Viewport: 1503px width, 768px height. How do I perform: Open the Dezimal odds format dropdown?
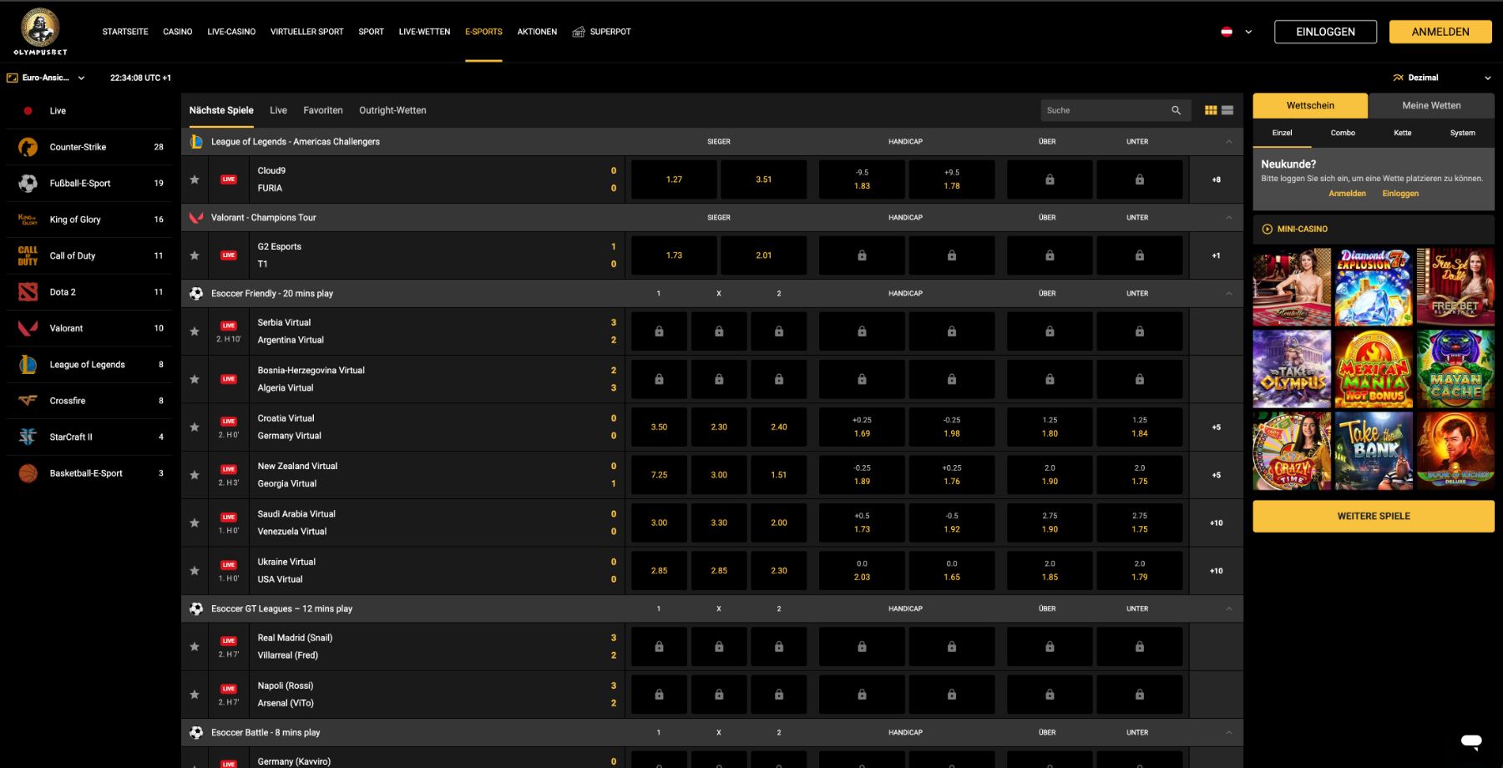pos(1442,78)
